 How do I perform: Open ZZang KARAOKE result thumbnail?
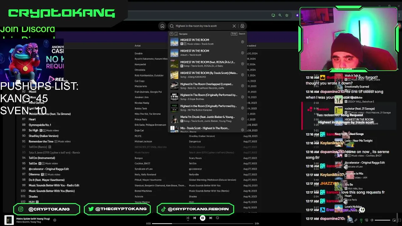pos(174,75)
